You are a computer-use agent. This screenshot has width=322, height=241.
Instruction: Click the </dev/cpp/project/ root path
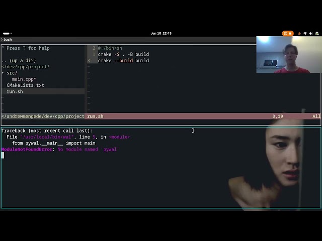pos(26,67)
